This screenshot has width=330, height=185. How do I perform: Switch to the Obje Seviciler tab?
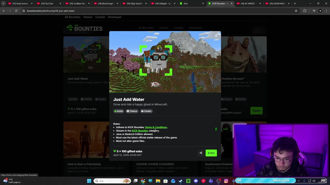tap(135, 4)
